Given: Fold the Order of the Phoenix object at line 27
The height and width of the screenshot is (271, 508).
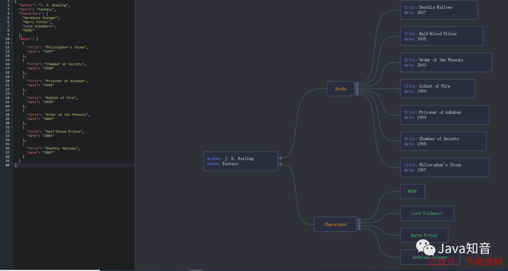Looking at the screenshot, I should [12, 110].
